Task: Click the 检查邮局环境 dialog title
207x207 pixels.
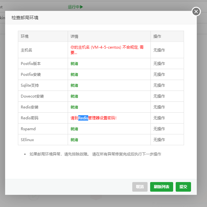Action: tap(25, 18)
